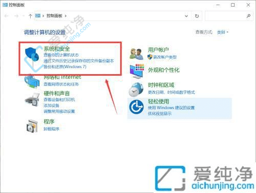Click 控制面板 breadcrumb in address bar

[54, 16]
